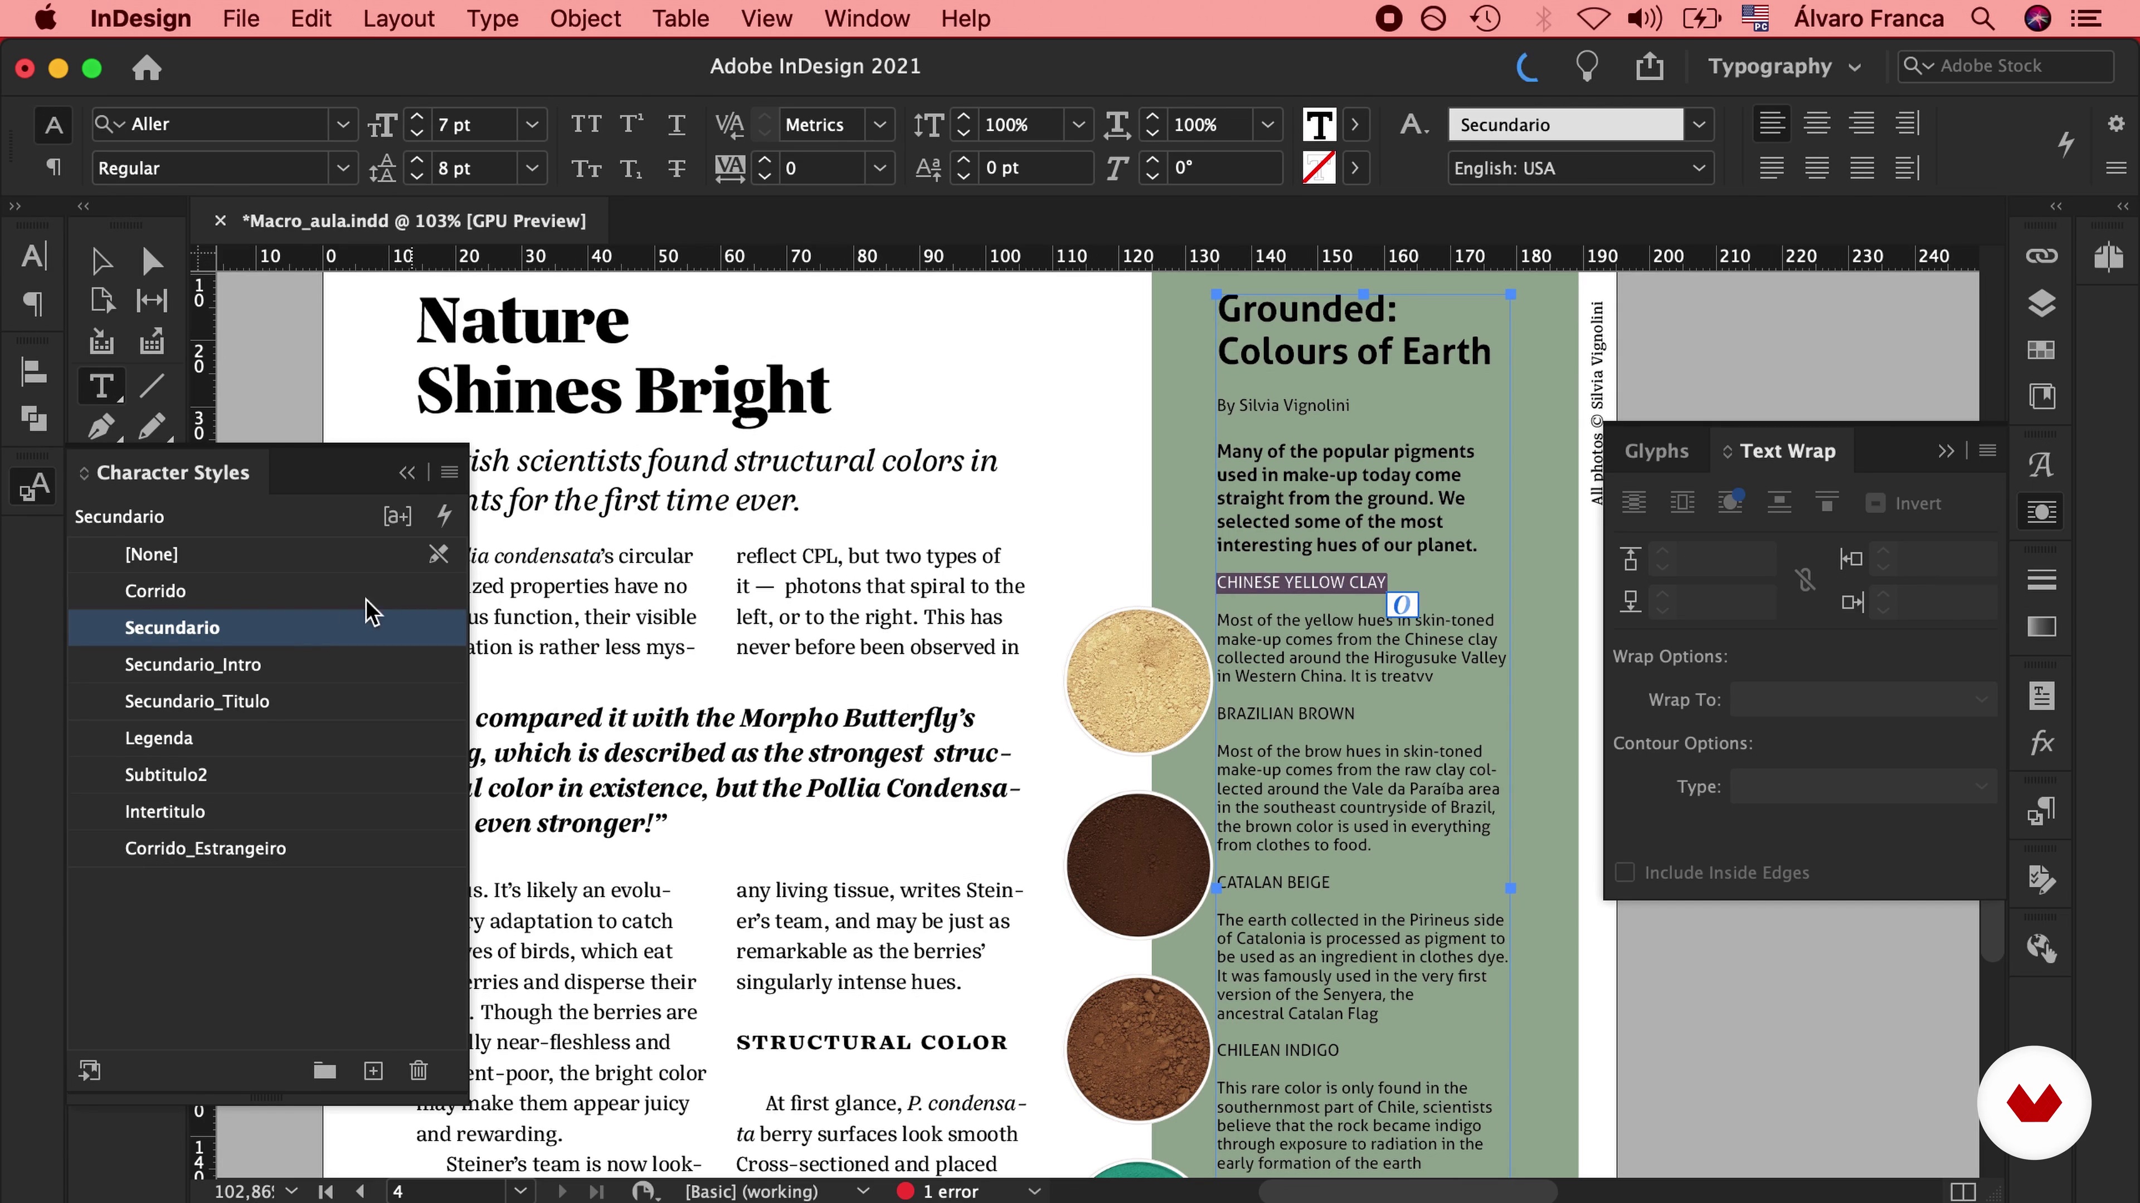Enable Include Inside Edges checkbox
This screenshot has height=1203, width=2140.
(1624, 873)
